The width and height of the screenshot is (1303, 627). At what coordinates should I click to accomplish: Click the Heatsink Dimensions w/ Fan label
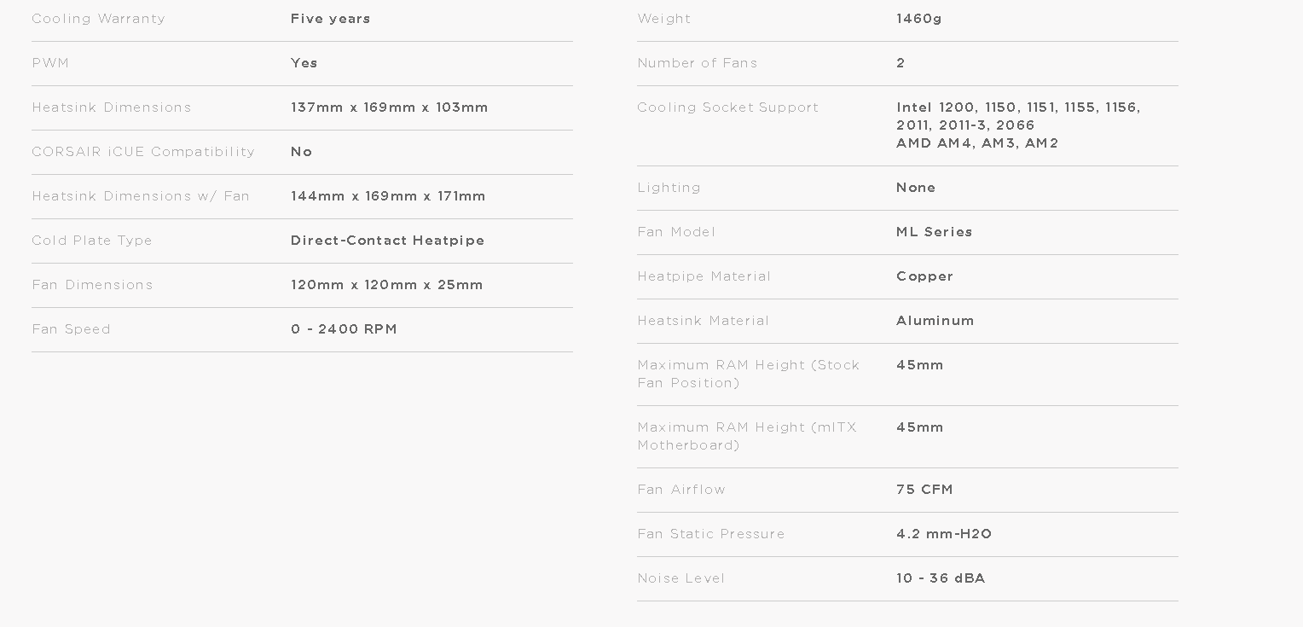tap(141, 196)
